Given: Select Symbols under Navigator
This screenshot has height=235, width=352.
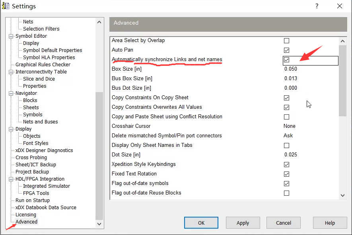Looking at the screenshot, I should point(33,115).
